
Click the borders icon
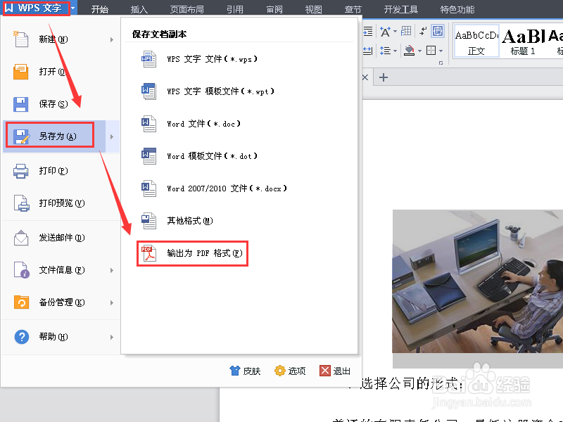pos(431,51)
